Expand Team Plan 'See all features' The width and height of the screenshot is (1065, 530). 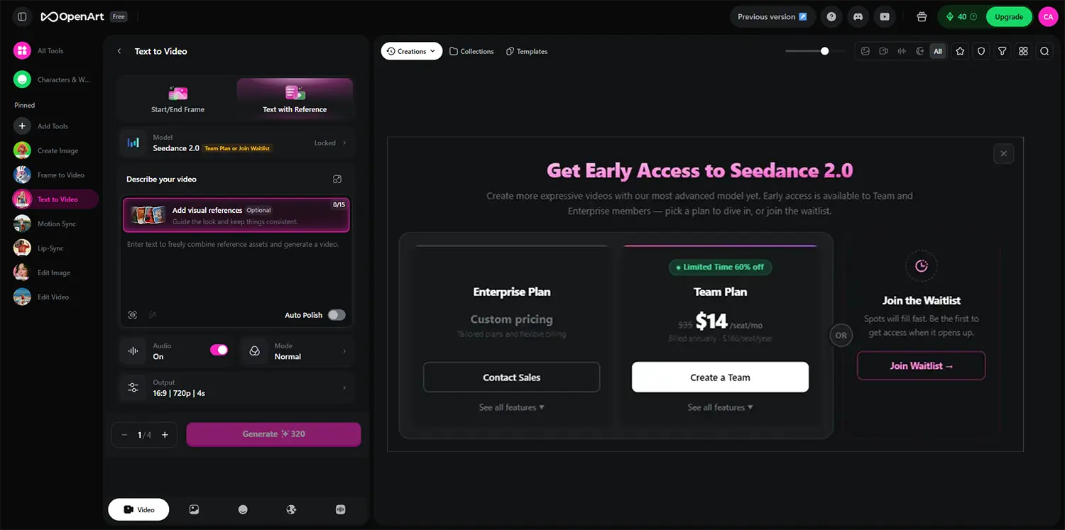click(720, 407)
